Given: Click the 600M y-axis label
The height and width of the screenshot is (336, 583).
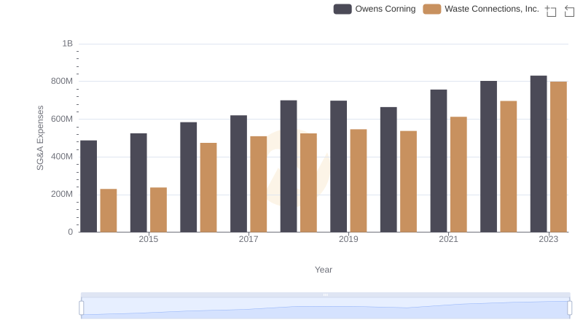Looking at the screenshot, I should click(62, 119).
